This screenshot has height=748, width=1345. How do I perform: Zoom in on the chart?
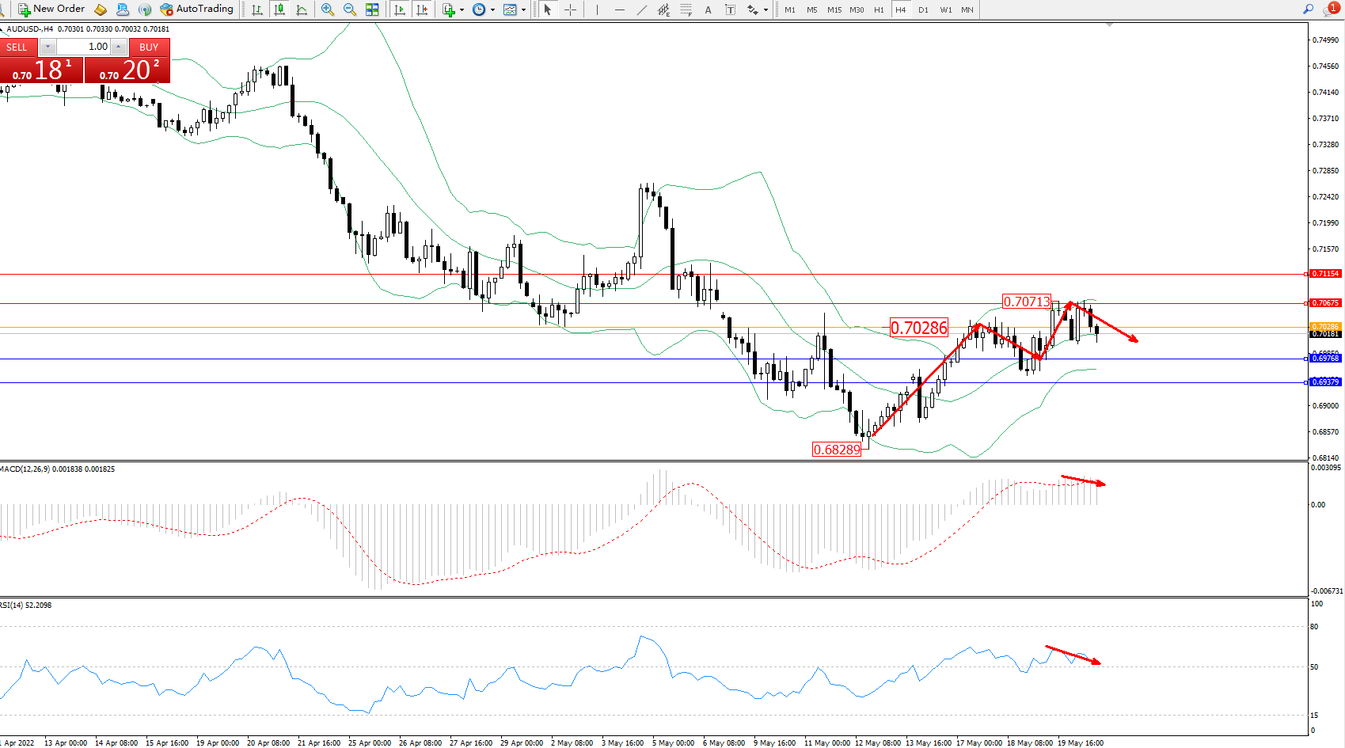[327, 9]
